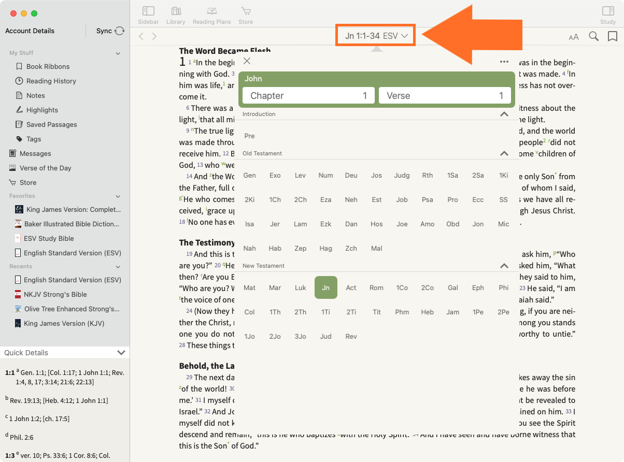624x462 pixels.
Task: Open Highlights in the sidebar
Action: [x=42, y=110]
